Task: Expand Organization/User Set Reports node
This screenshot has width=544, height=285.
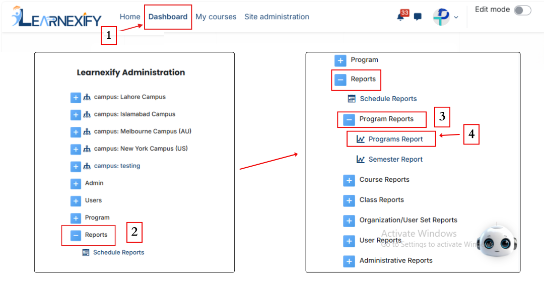Action: point(349,221)
